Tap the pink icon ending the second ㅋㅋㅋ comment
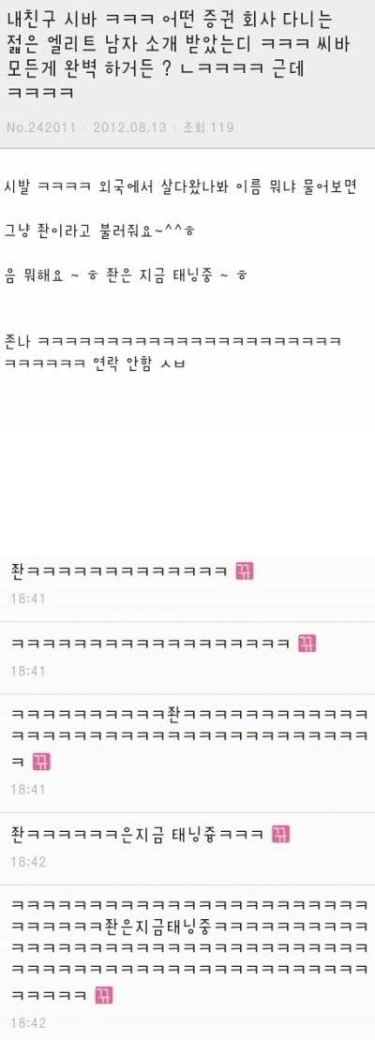 tap(306, 643)
